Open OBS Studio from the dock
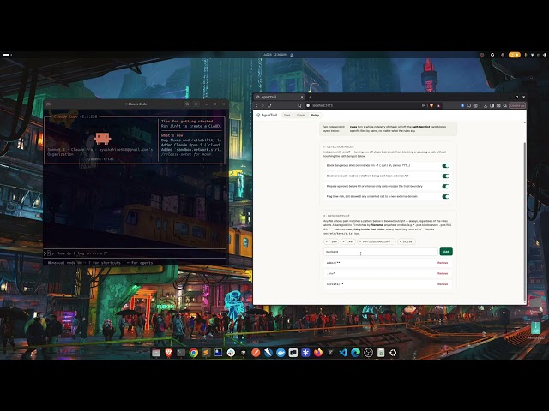 [368, 353]
